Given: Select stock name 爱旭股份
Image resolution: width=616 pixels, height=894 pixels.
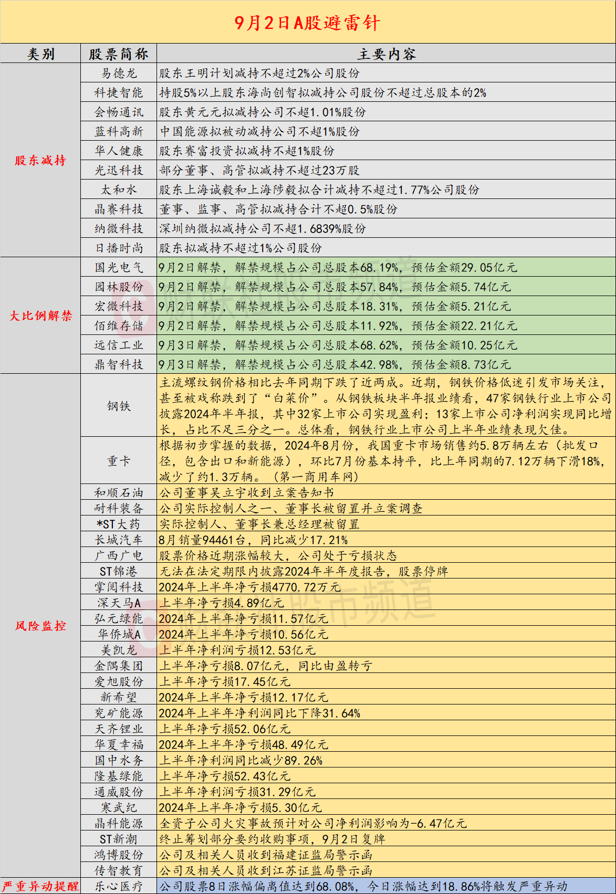Looking at the screenshot, I should [119, 682].
